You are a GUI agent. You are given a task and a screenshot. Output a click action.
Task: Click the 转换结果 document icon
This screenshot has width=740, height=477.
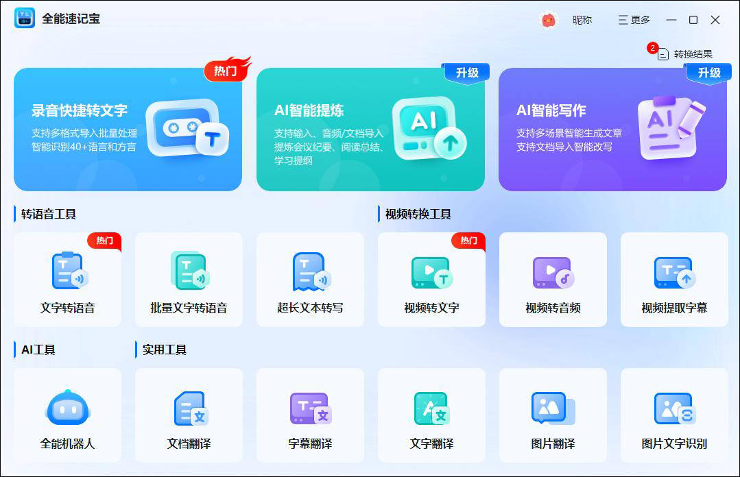[663, 54]
